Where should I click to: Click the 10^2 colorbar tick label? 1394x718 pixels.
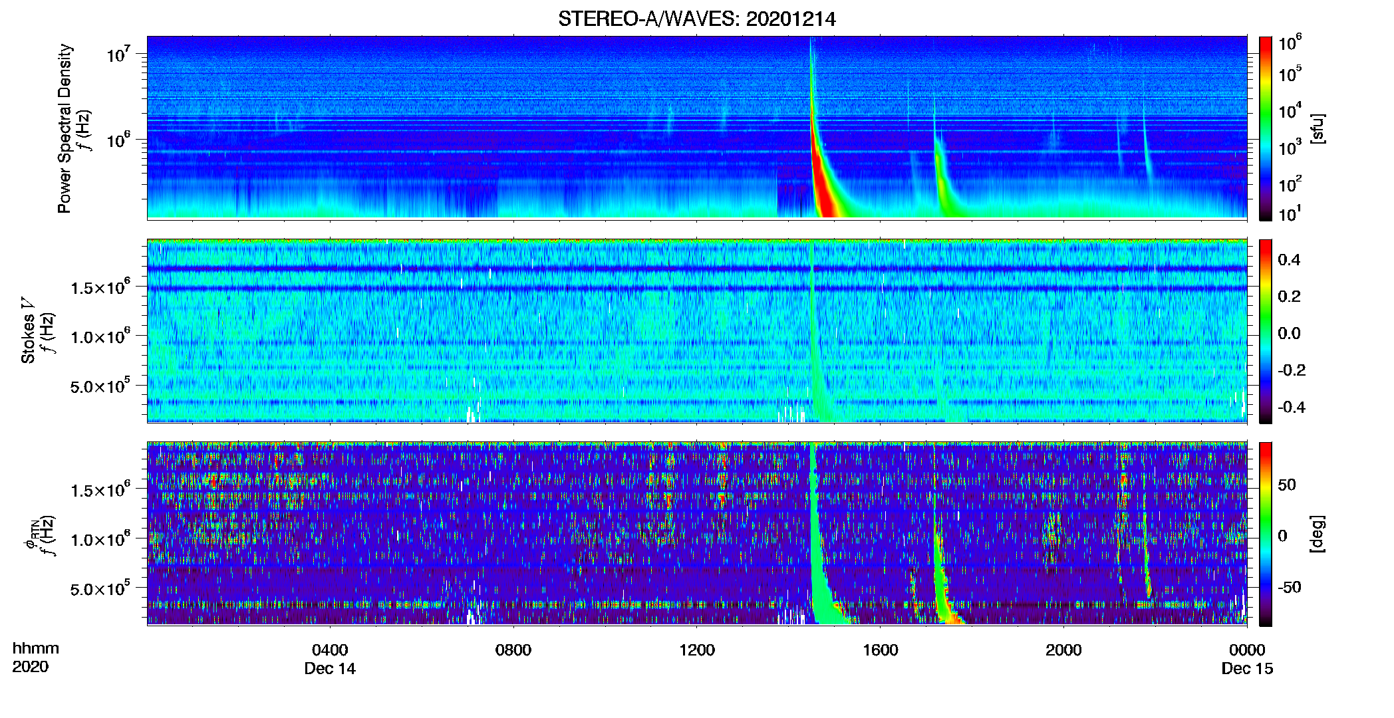(x=1290, y=184)
